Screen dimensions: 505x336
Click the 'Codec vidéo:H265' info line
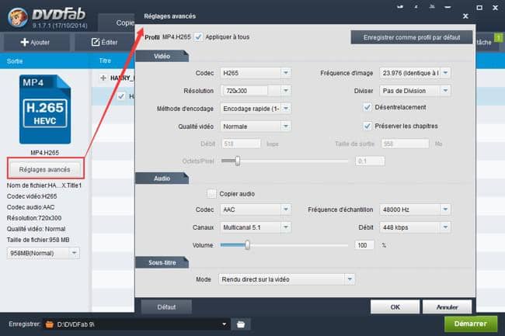(32, 196)
